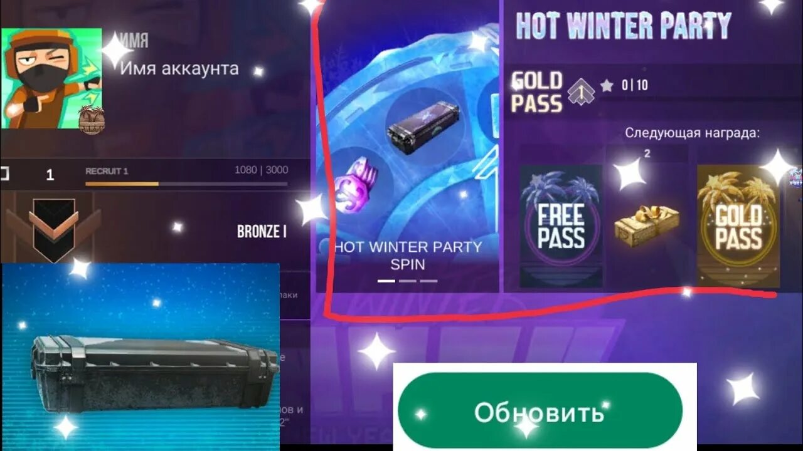Tap the green Обновить button
This screenshot has height=451, width=803.
pyautogui.click(x=540, y=412)
